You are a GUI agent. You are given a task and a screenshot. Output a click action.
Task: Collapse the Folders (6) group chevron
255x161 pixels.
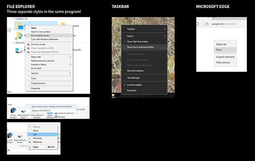tap(14, 19)
